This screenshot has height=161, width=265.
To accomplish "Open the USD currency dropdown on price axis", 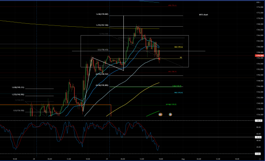I will coord(259,3).
